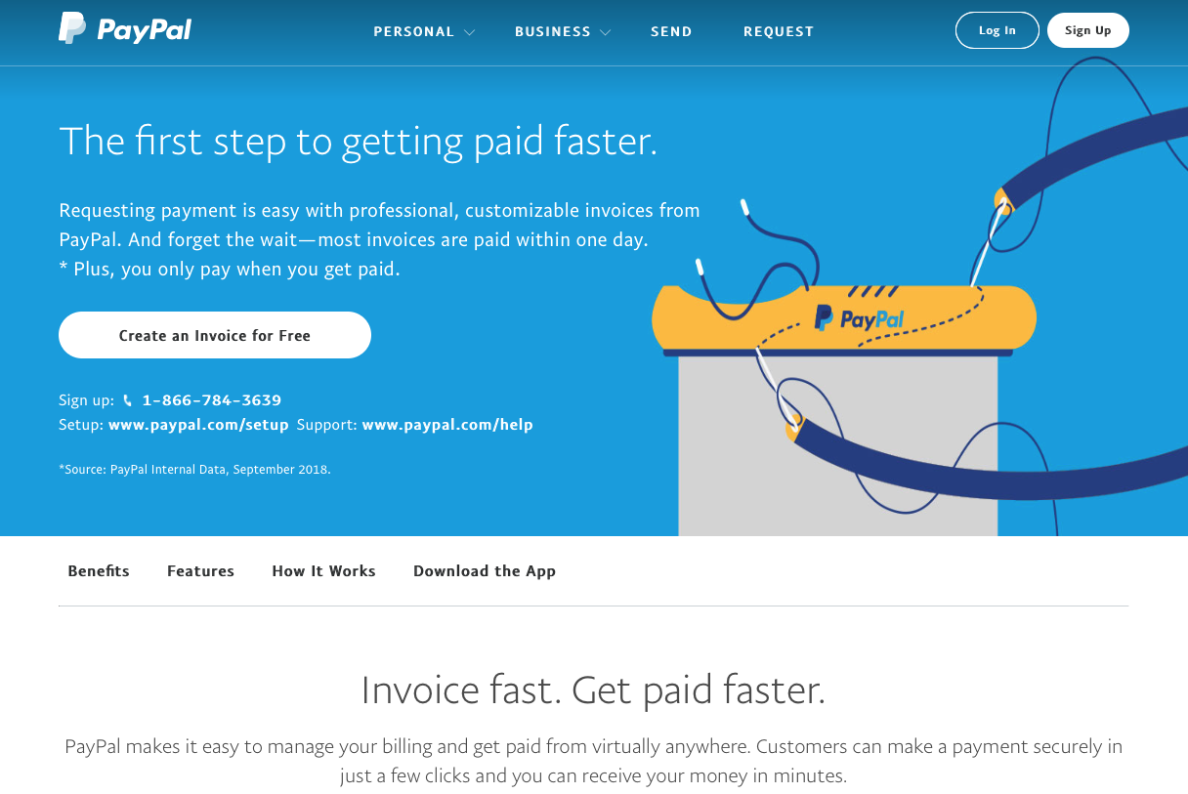Expand the Business menu chevron
The height and width of the screenshot is (794, 1188).
point(606,32)
